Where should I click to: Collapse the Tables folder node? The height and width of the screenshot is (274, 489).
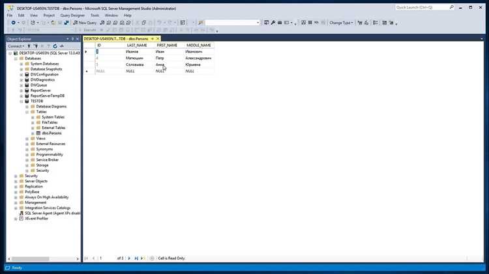[x=27, y=112]
